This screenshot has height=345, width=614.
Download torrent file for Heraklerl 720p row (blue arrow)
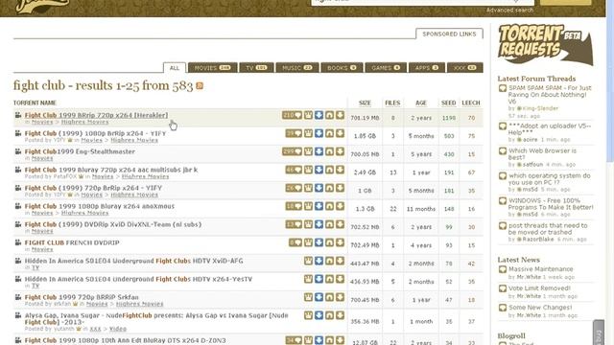click(x=319, y=115)
